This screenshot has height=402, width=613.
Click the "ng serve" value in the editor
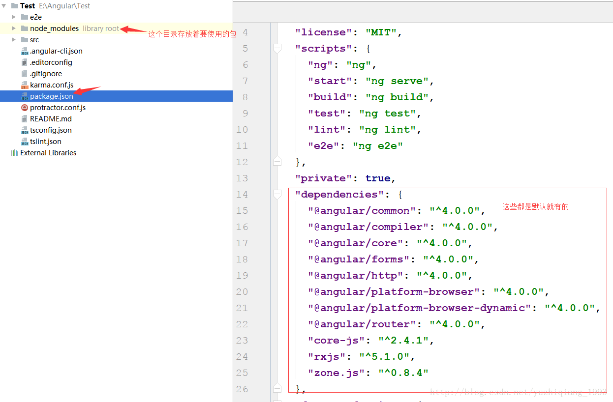[397, 81]
